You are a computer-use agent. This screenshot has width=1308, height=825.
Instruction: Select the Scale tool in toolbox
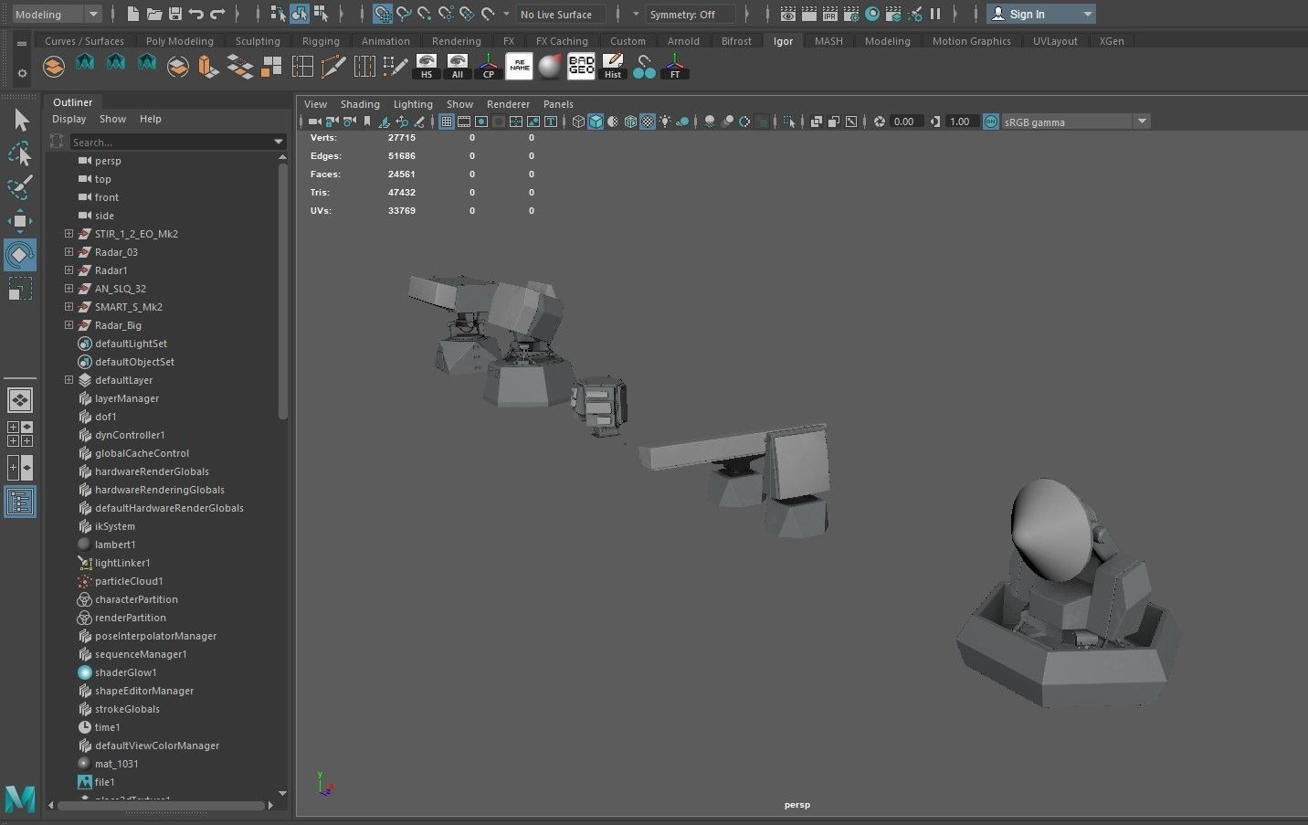tap(20, 289)
